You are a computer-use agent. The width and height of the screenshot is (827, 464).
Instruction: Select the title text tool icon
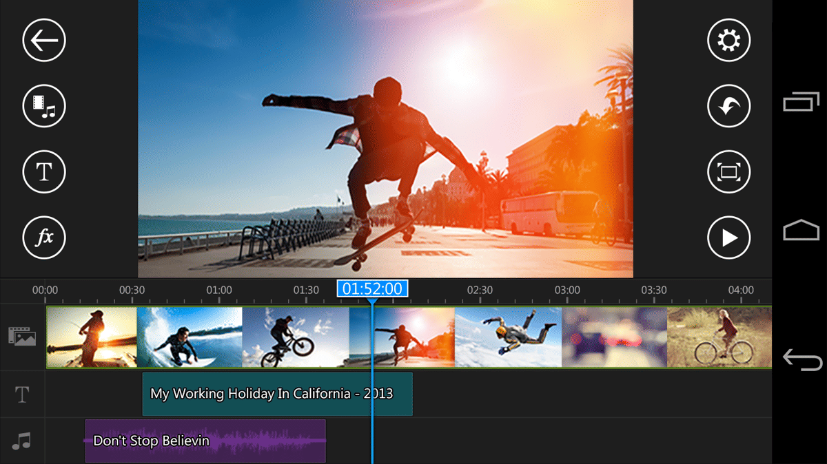[x=44, y=171]
